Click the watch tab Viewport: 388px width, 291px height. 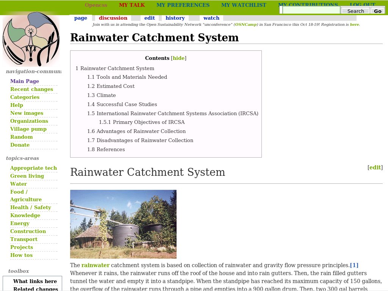click(x=211, y=18)
